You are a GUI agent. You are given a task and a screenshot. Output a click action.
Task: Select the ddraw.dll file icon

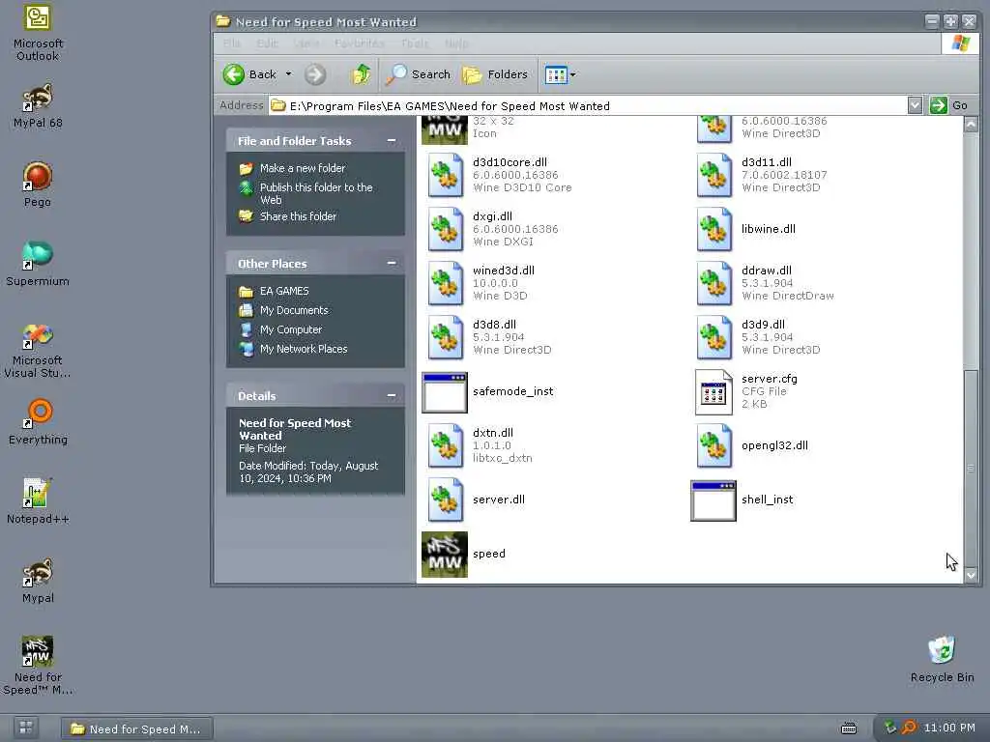coord(714,283)
